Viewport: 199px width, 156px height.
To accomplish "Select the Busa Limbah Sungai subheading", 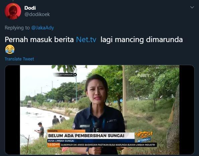I will (61, 141).
